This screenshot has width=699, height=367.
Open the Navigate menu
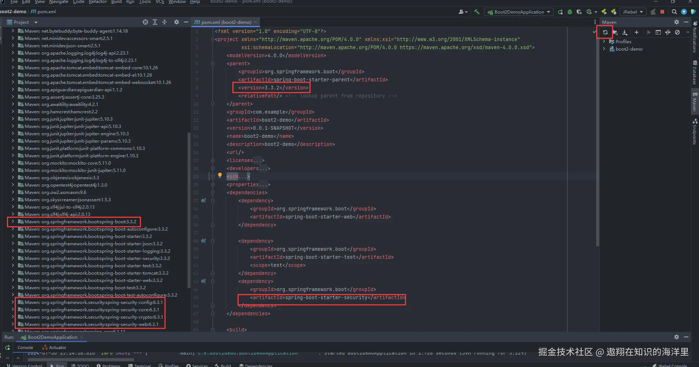59,2
